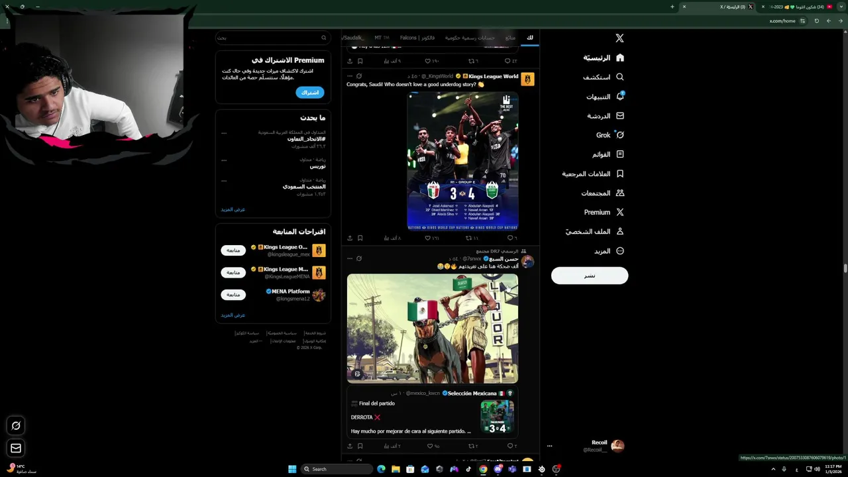
Task: Open more menu on Kings League World post
Action: tap(350, 76)
